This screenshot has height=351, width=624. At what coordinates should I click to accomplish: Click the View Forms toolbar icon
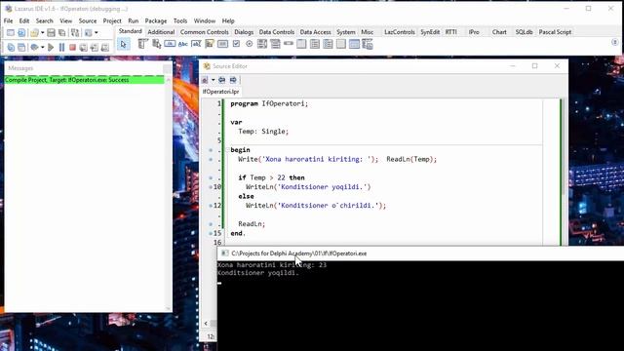pyautogui.click(x=21, y=48)
